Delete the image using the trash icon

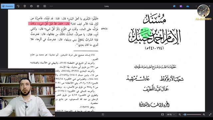point(25,6)
